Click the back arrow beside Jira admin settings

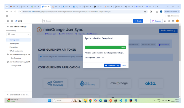8,27
